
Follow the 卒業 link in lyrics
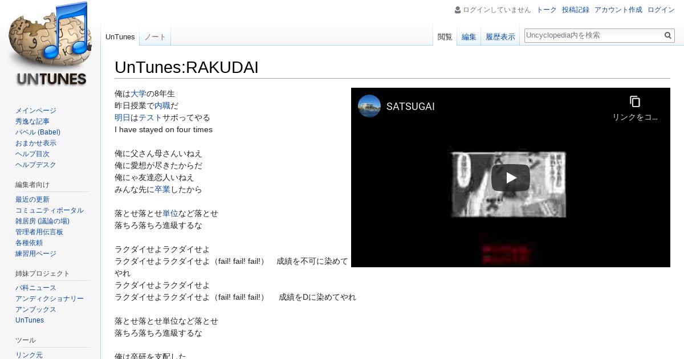tap(162, 189)
